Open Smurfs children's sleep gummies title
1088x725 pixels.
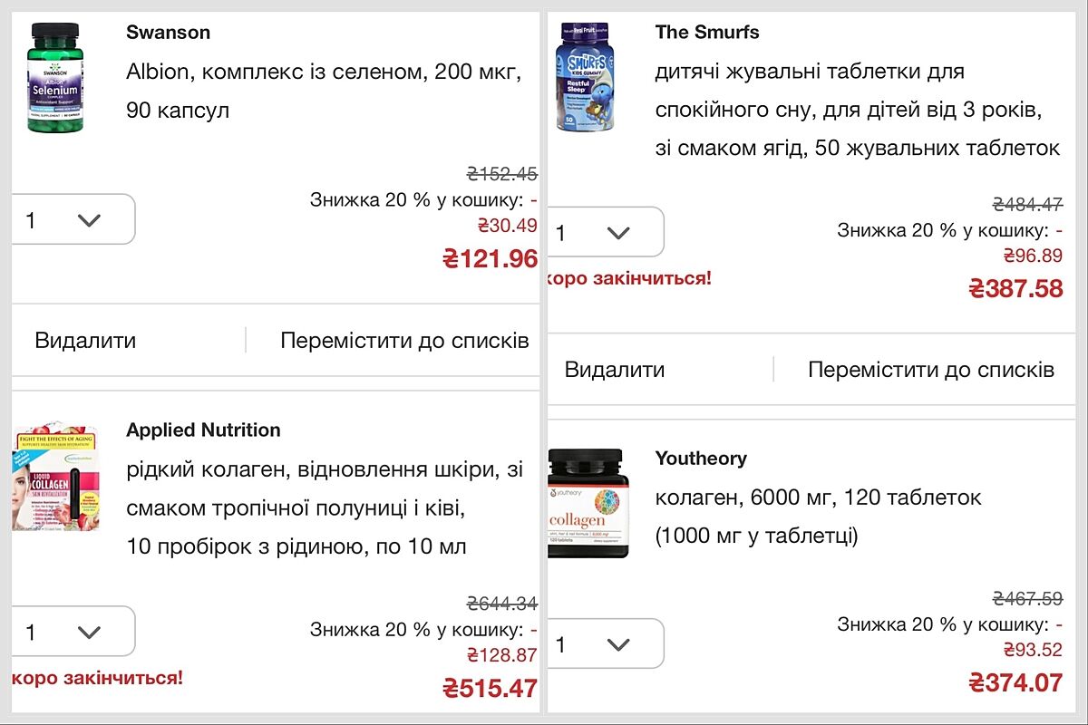tap(857, 110)
